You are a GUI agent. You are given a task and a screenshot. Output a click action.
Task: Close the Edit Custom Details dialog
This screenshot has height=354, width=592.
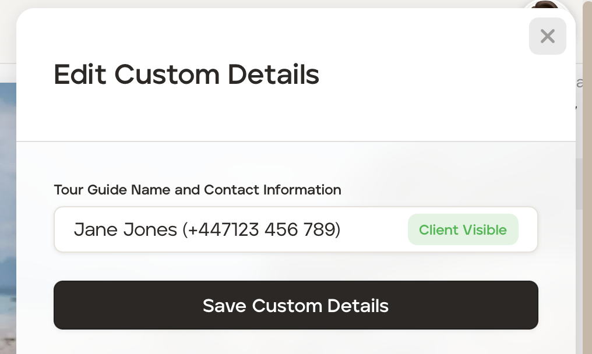point(547,36)
